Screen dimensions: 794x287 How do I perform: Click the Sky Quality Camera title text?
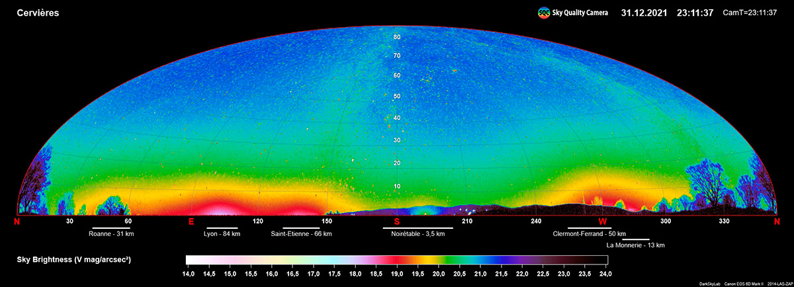580,13
